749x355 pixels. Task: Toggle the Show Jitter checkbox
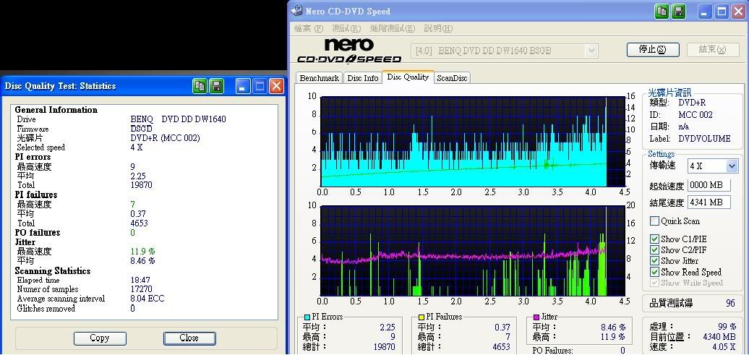click(x=655, y=261)
